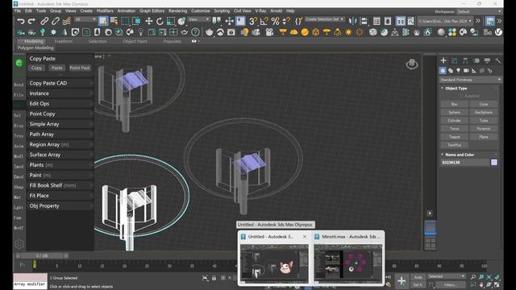Switch to the Freeform ribbon tab
516x290 pixels.
click(x=64, y=41)
